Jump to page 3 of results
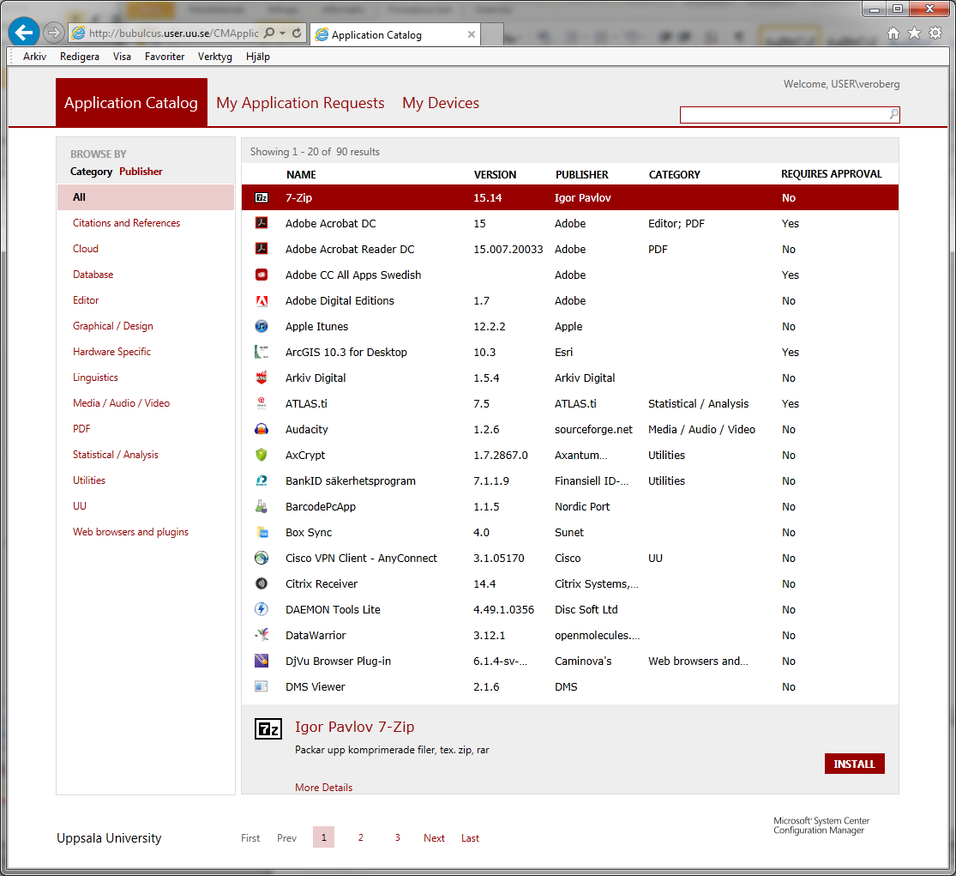956x876 pixels. pyautogui.click(x=398, y=837)
